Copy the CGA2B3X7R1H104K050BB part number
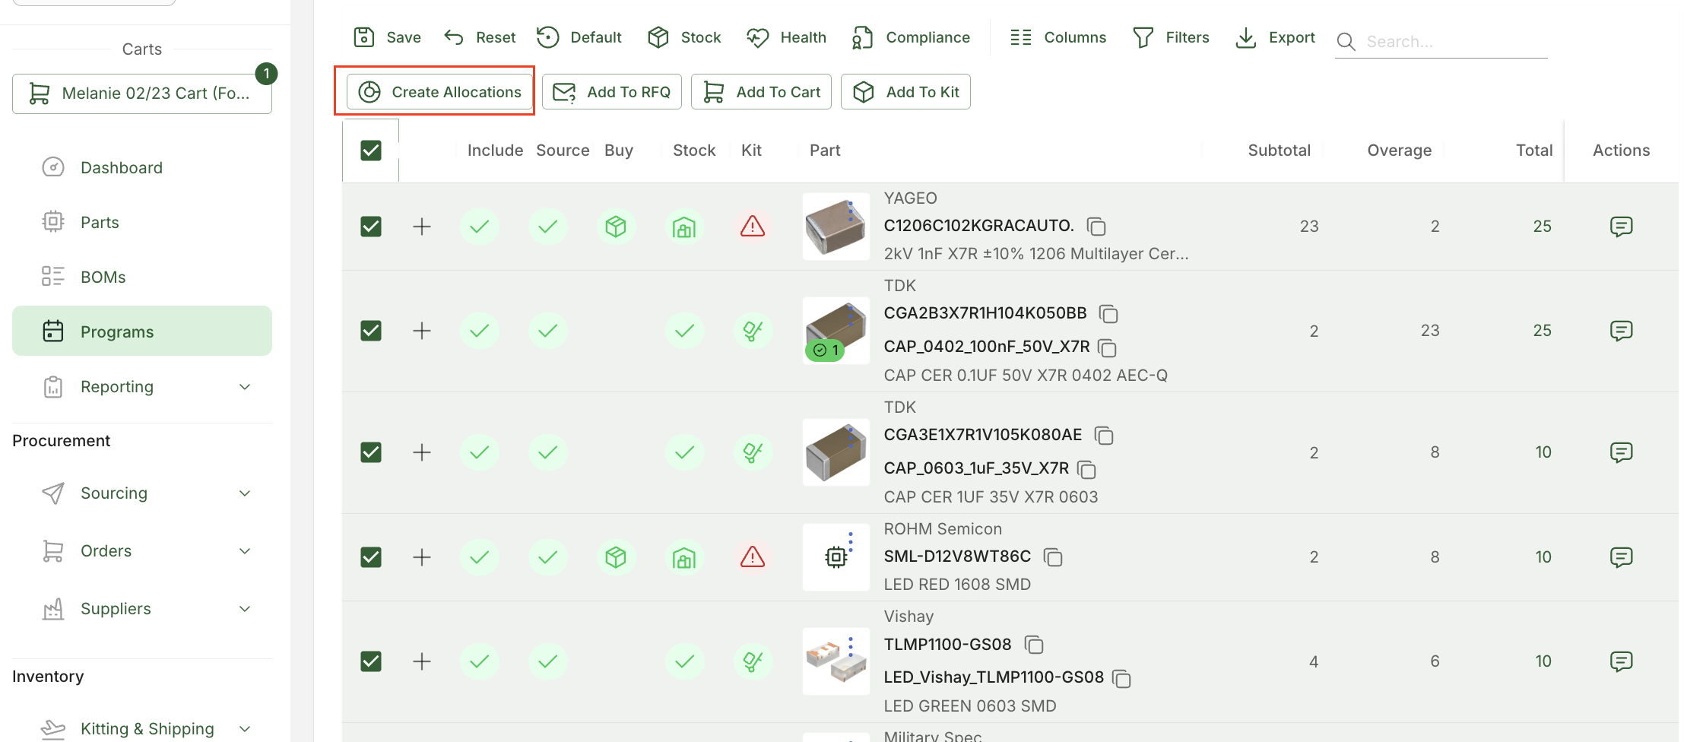 point(1109,314)
